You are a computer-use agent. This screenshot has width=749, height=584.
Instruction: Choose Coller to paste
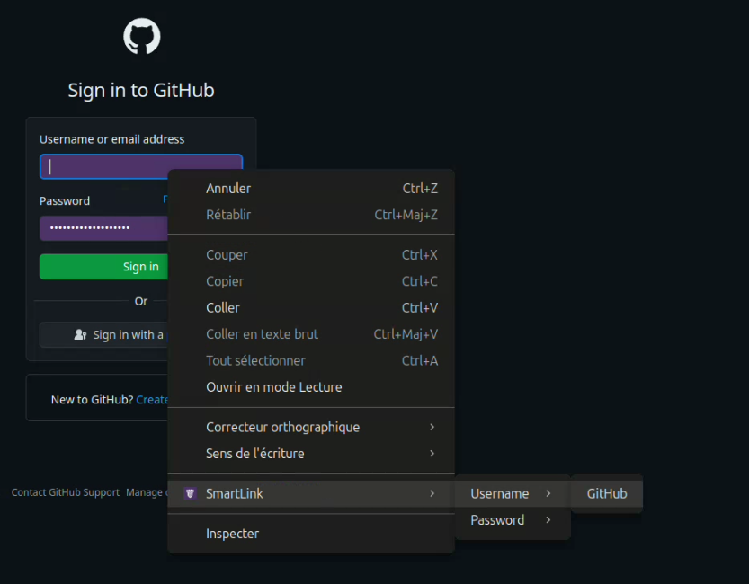coord(223,307)
